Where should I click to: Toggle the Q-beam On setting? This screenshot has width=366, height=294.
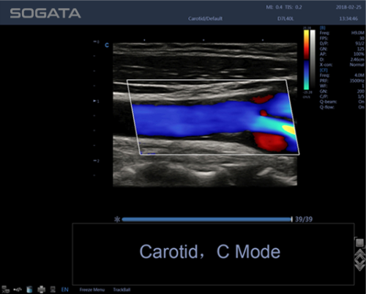point(342,102)
